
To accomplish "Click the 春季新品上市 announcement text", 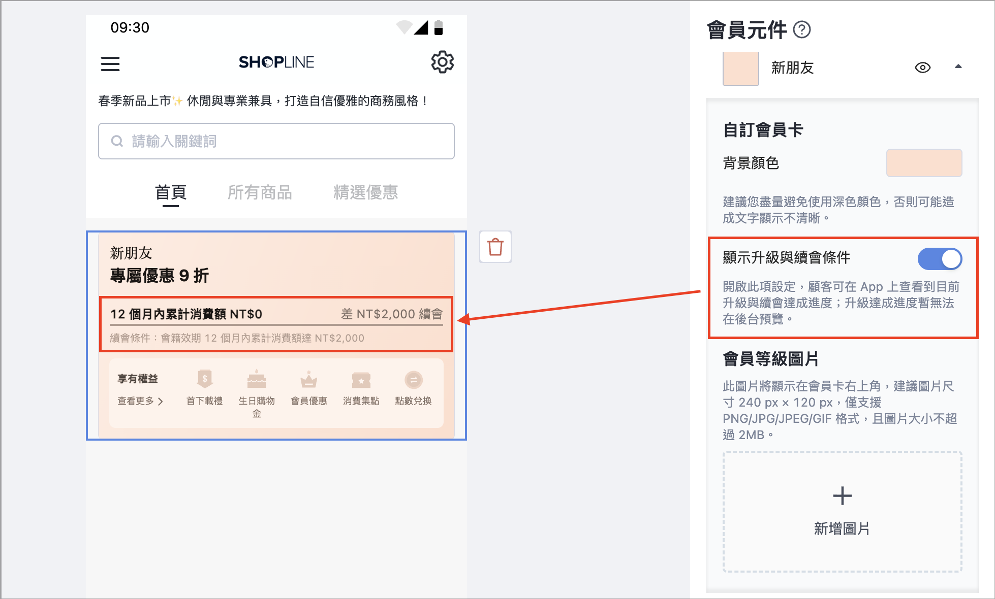I will tap(263, 101).
